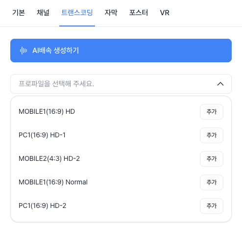Select the 트랜스코딩 tab

tap(77, 13)
